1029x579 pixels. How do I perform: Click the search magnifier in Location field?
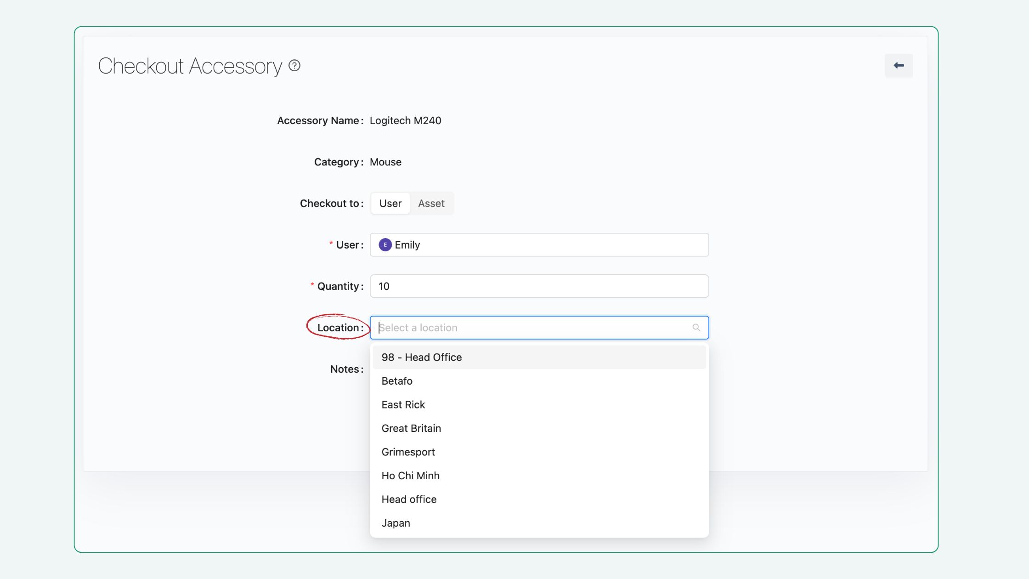point(696,328)
